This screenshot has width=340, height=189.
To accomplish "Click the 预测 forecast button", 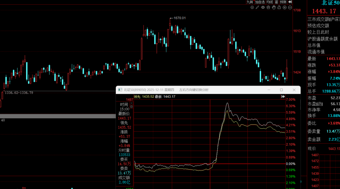I will pyautogui.click(x=283, y=2).
